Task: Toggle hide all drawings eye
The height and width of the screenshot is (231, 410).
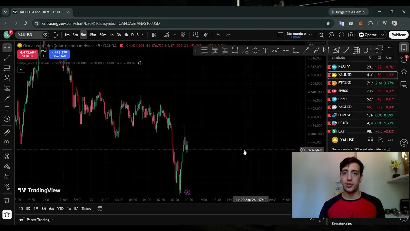Action: 7,187
